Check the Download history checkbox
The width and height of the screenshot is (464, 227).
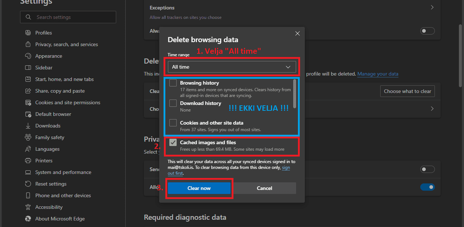click(173, 104)
